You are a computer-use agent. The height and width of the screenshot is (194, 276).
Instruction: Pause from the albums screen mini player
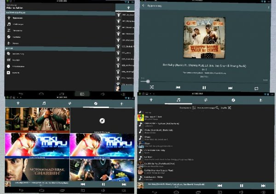[103, 184]
